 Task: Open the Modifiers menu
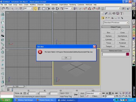pyautogui.click(x=33, y=5)
